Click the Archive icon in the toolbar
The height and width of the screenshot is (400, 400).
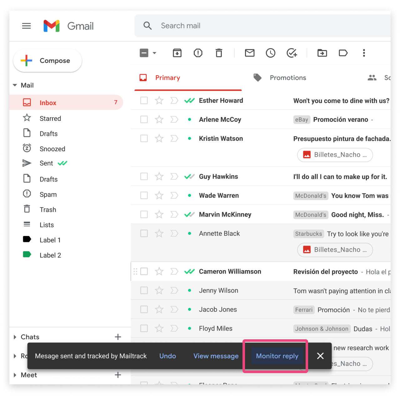click(x=177, y=53)
